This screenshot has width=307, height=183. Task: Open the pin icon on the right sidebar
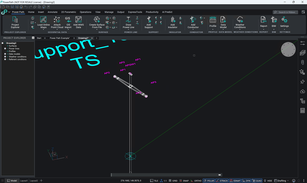click(x=302, y=82)
